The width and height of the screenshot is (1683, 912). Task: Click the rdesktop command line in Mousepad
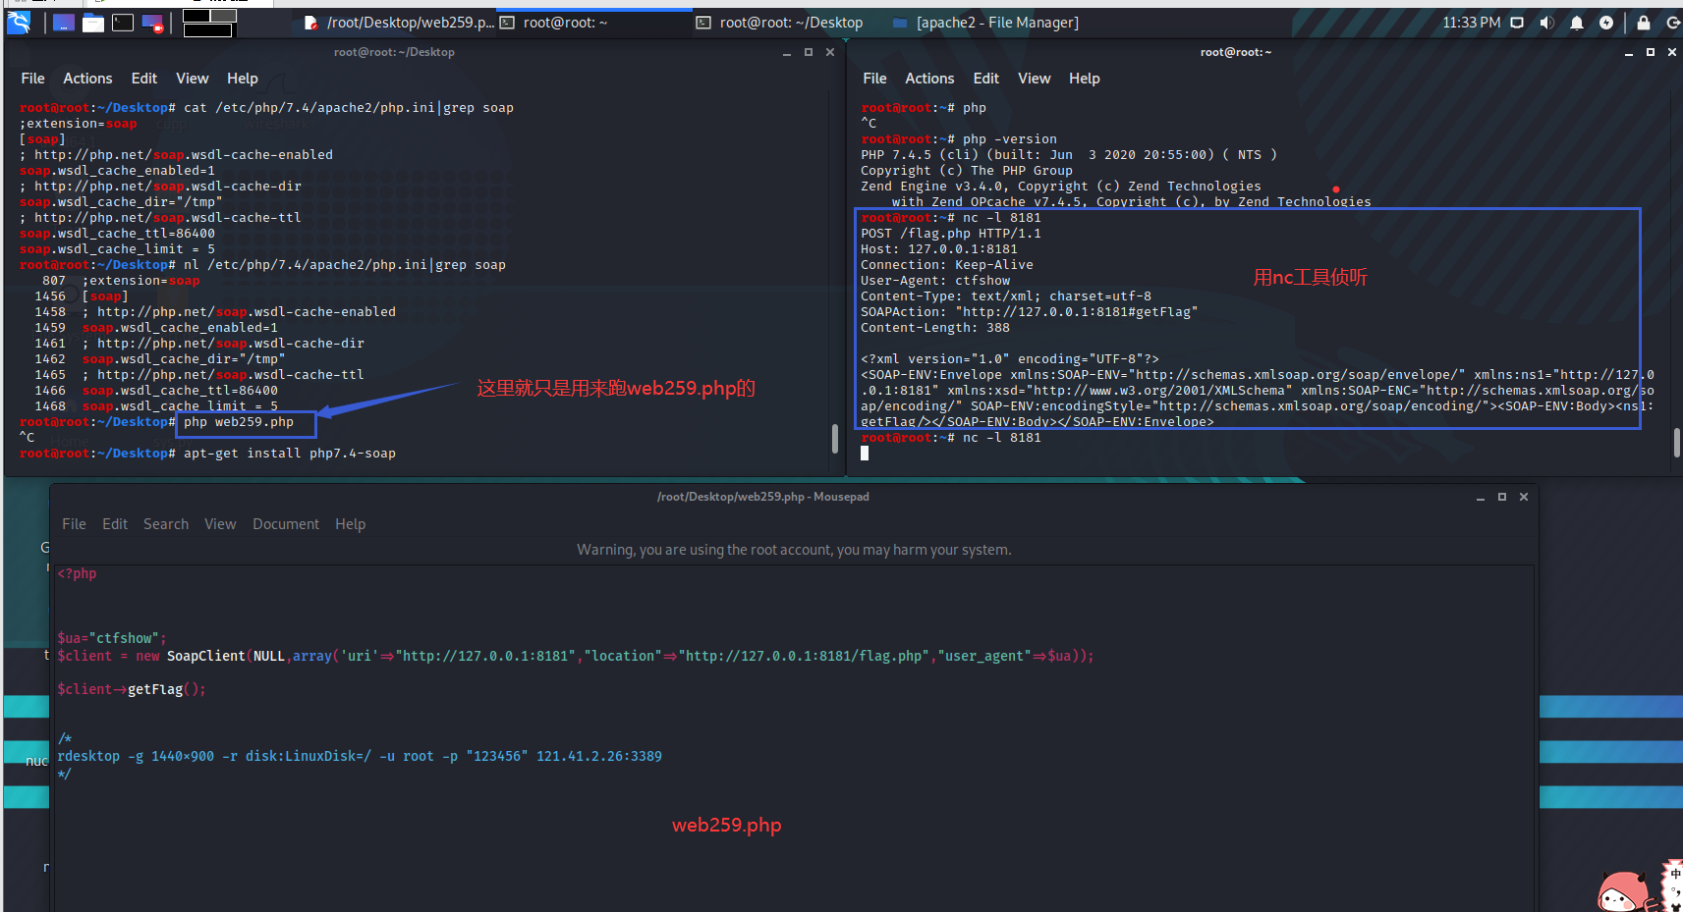pos(360,756)
